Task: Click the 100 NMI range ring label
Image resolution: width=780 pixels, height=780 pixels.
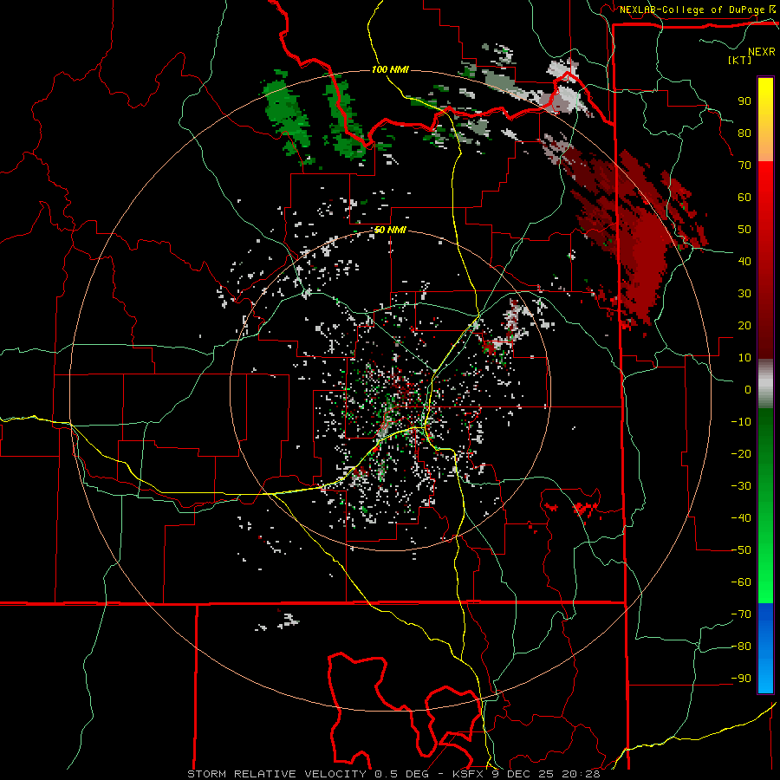Action: pos(390,69)
